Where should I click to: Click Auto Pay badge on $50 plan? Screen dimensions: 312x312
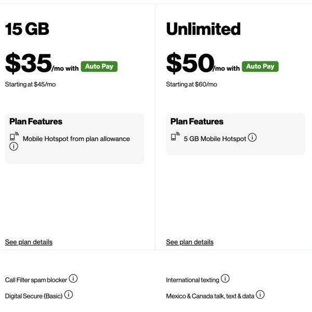click(x=260, y=67)
